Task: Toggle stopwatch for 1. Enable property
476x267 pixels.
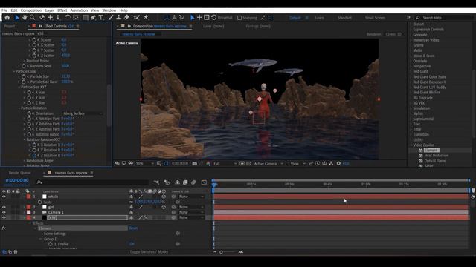Action: pos(51,244)
